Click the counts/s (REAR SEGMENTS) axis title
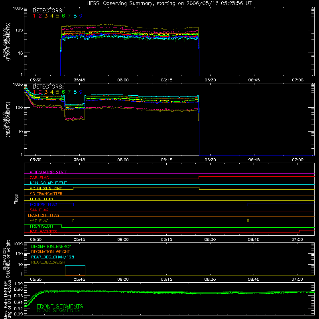This screenshot has height=319, width=319. tap(6, 120)
